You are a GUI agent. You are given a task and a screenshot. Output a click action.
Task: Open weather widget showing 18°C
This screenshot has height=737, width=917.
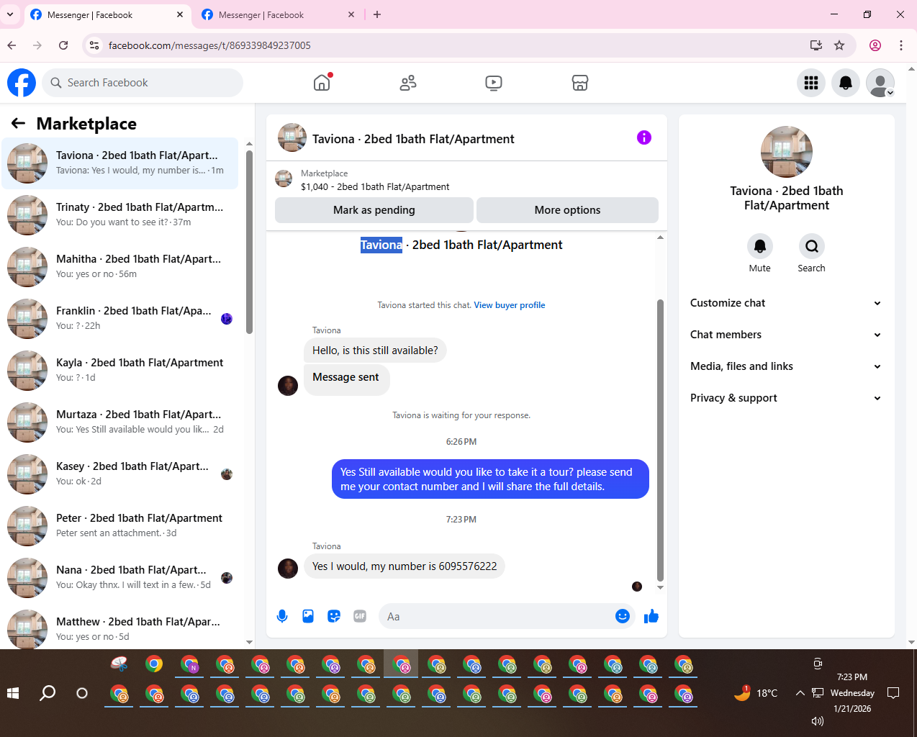point(756,693)
